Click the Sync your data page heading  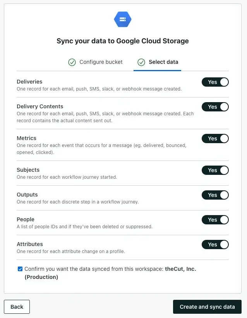(x=123, y=41)
